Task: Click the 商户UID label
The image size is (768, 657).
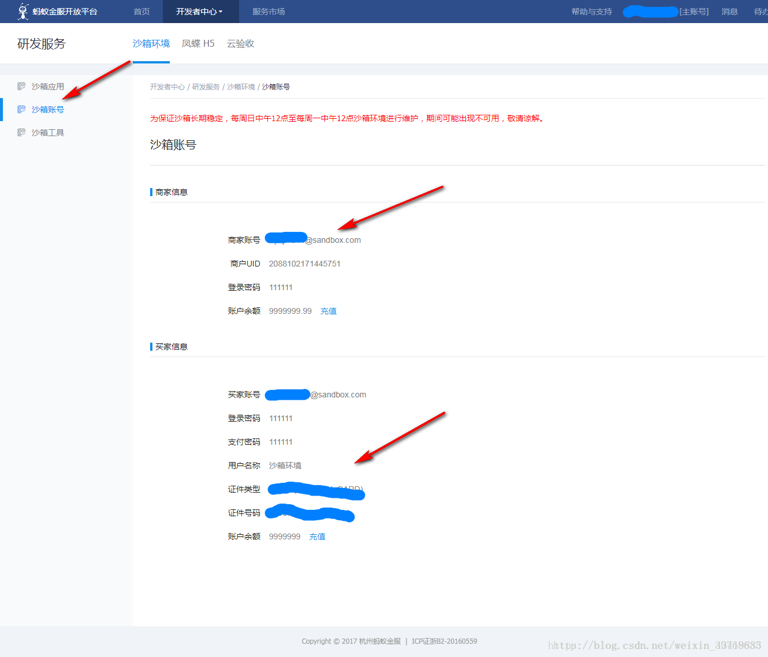Action: point(245,264)
